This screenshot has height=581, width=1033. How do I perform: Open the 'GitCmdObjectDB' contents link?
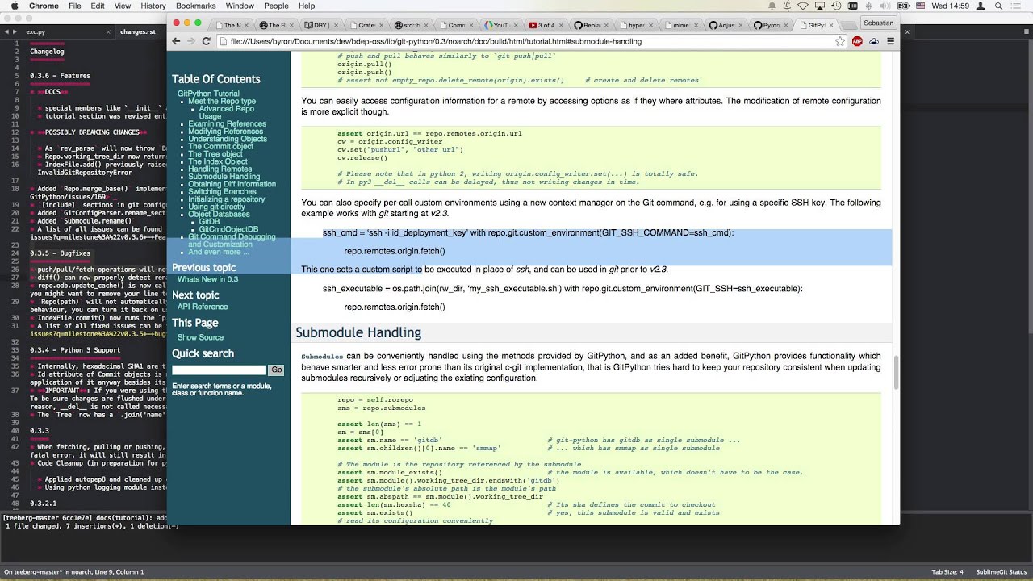click(228, 229)
